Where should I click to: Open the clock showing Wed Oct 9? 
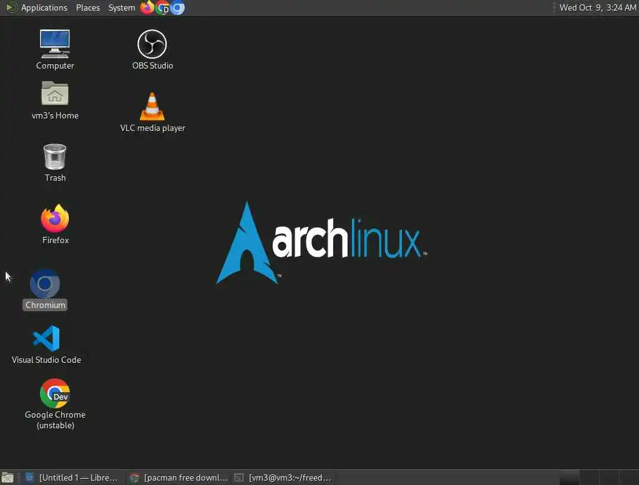pyautogui.click(x=597, y=7)
